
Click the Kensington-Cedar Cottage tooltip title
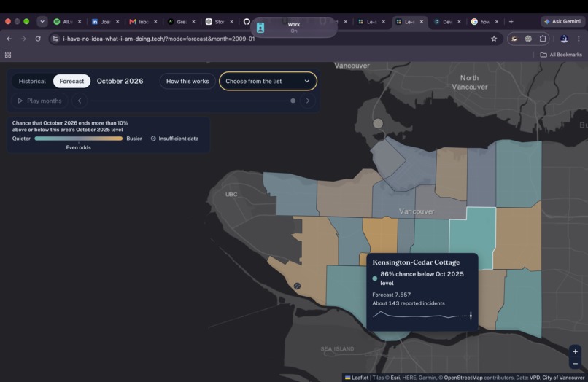(x=416, y=262)
